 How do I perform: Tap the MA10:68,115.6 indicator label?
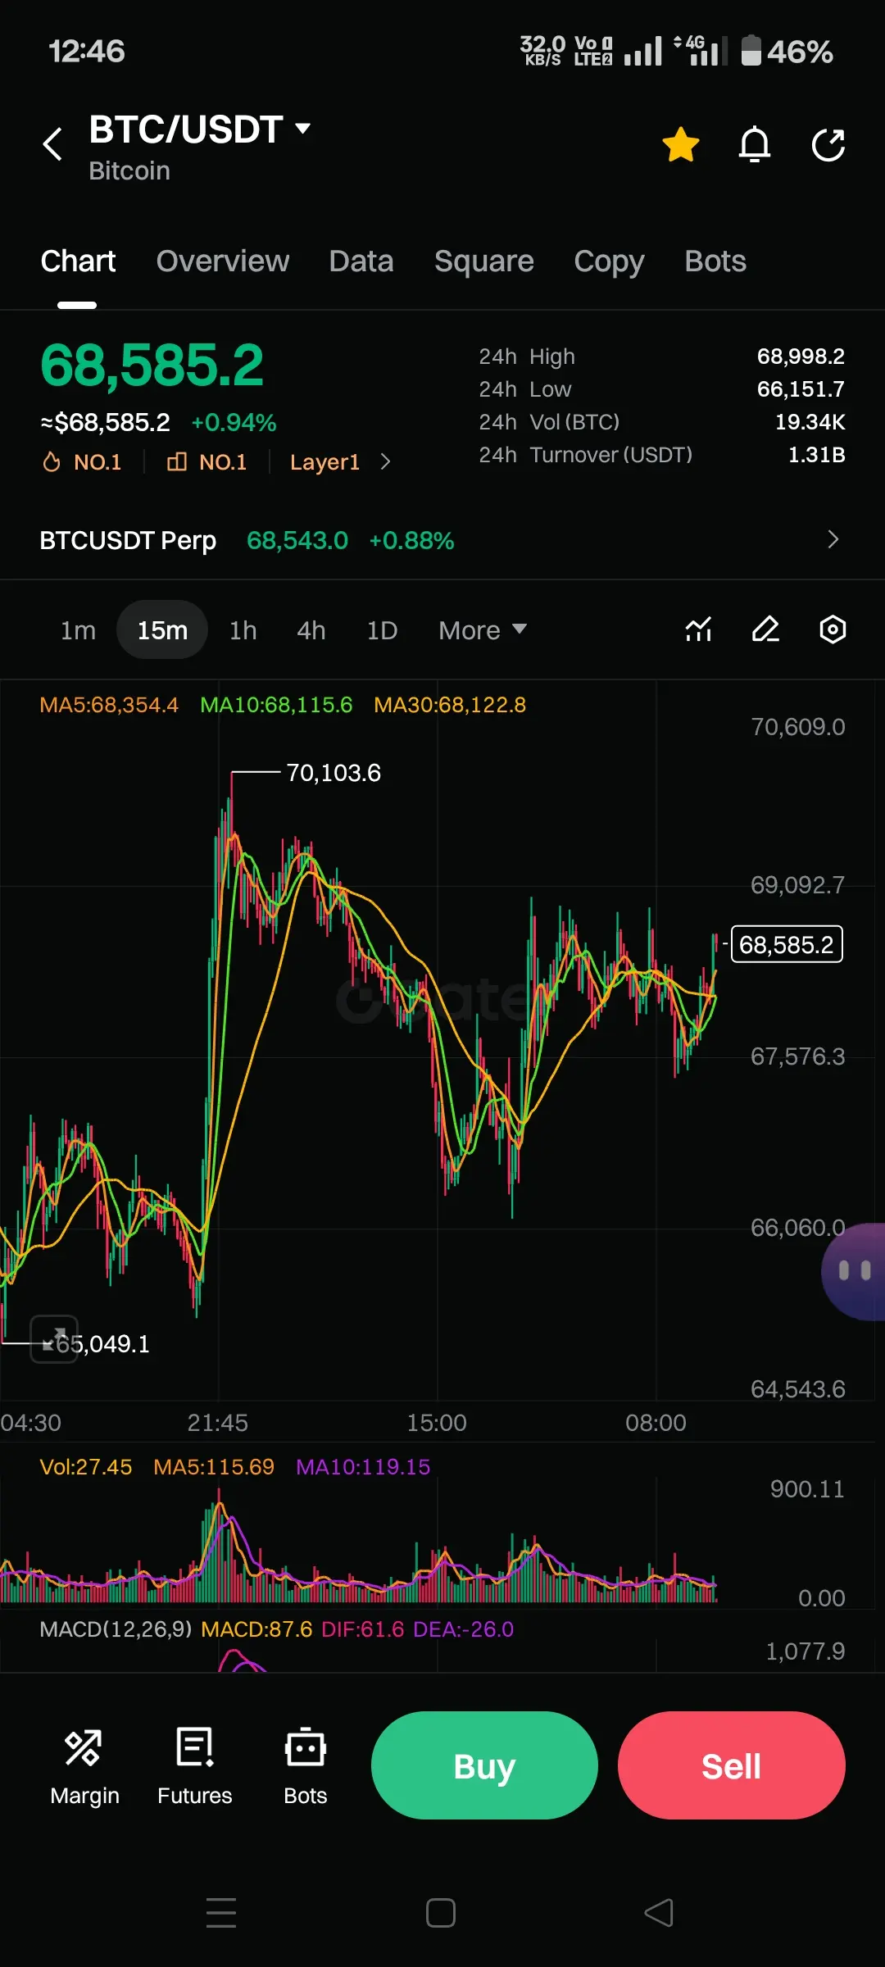[276, 705]
